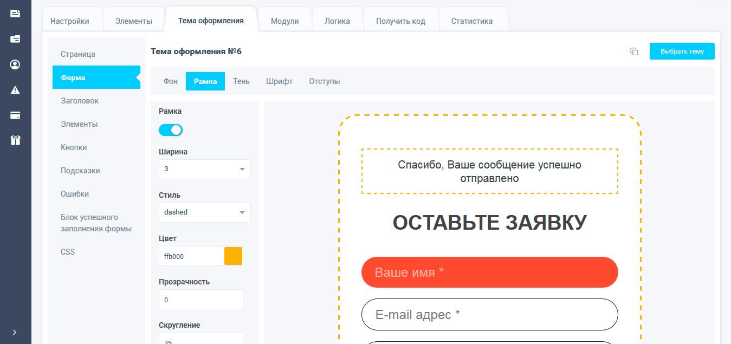Image resolution: width=731 pixels, height=344 pixels.
Task: Open the Стиль dropdown showing dashed
Action: (204, 212)
